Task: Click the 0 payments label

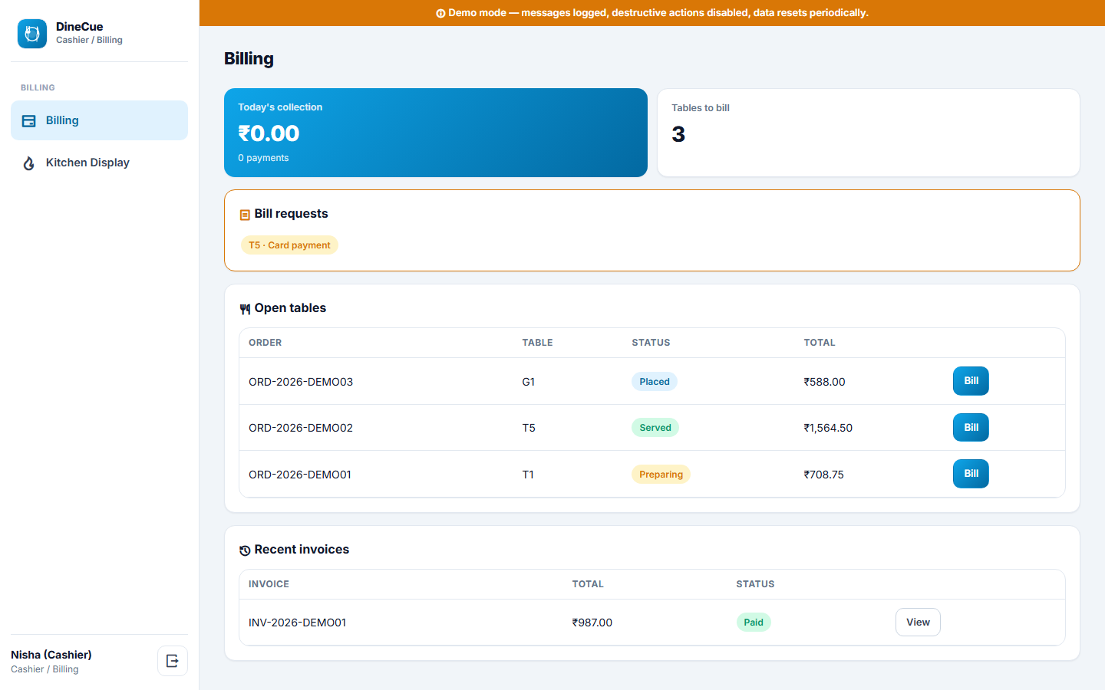Action: tap(263, 158)
